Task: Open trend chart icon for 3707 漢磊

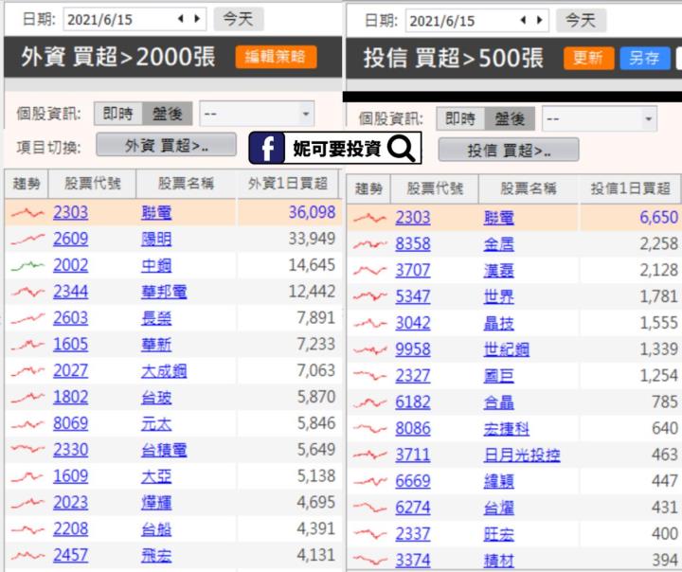Action: point(369,271)
